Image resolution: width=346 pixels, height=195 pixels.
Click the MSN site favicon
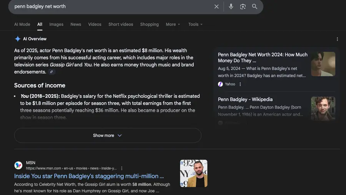click(18, 165)
